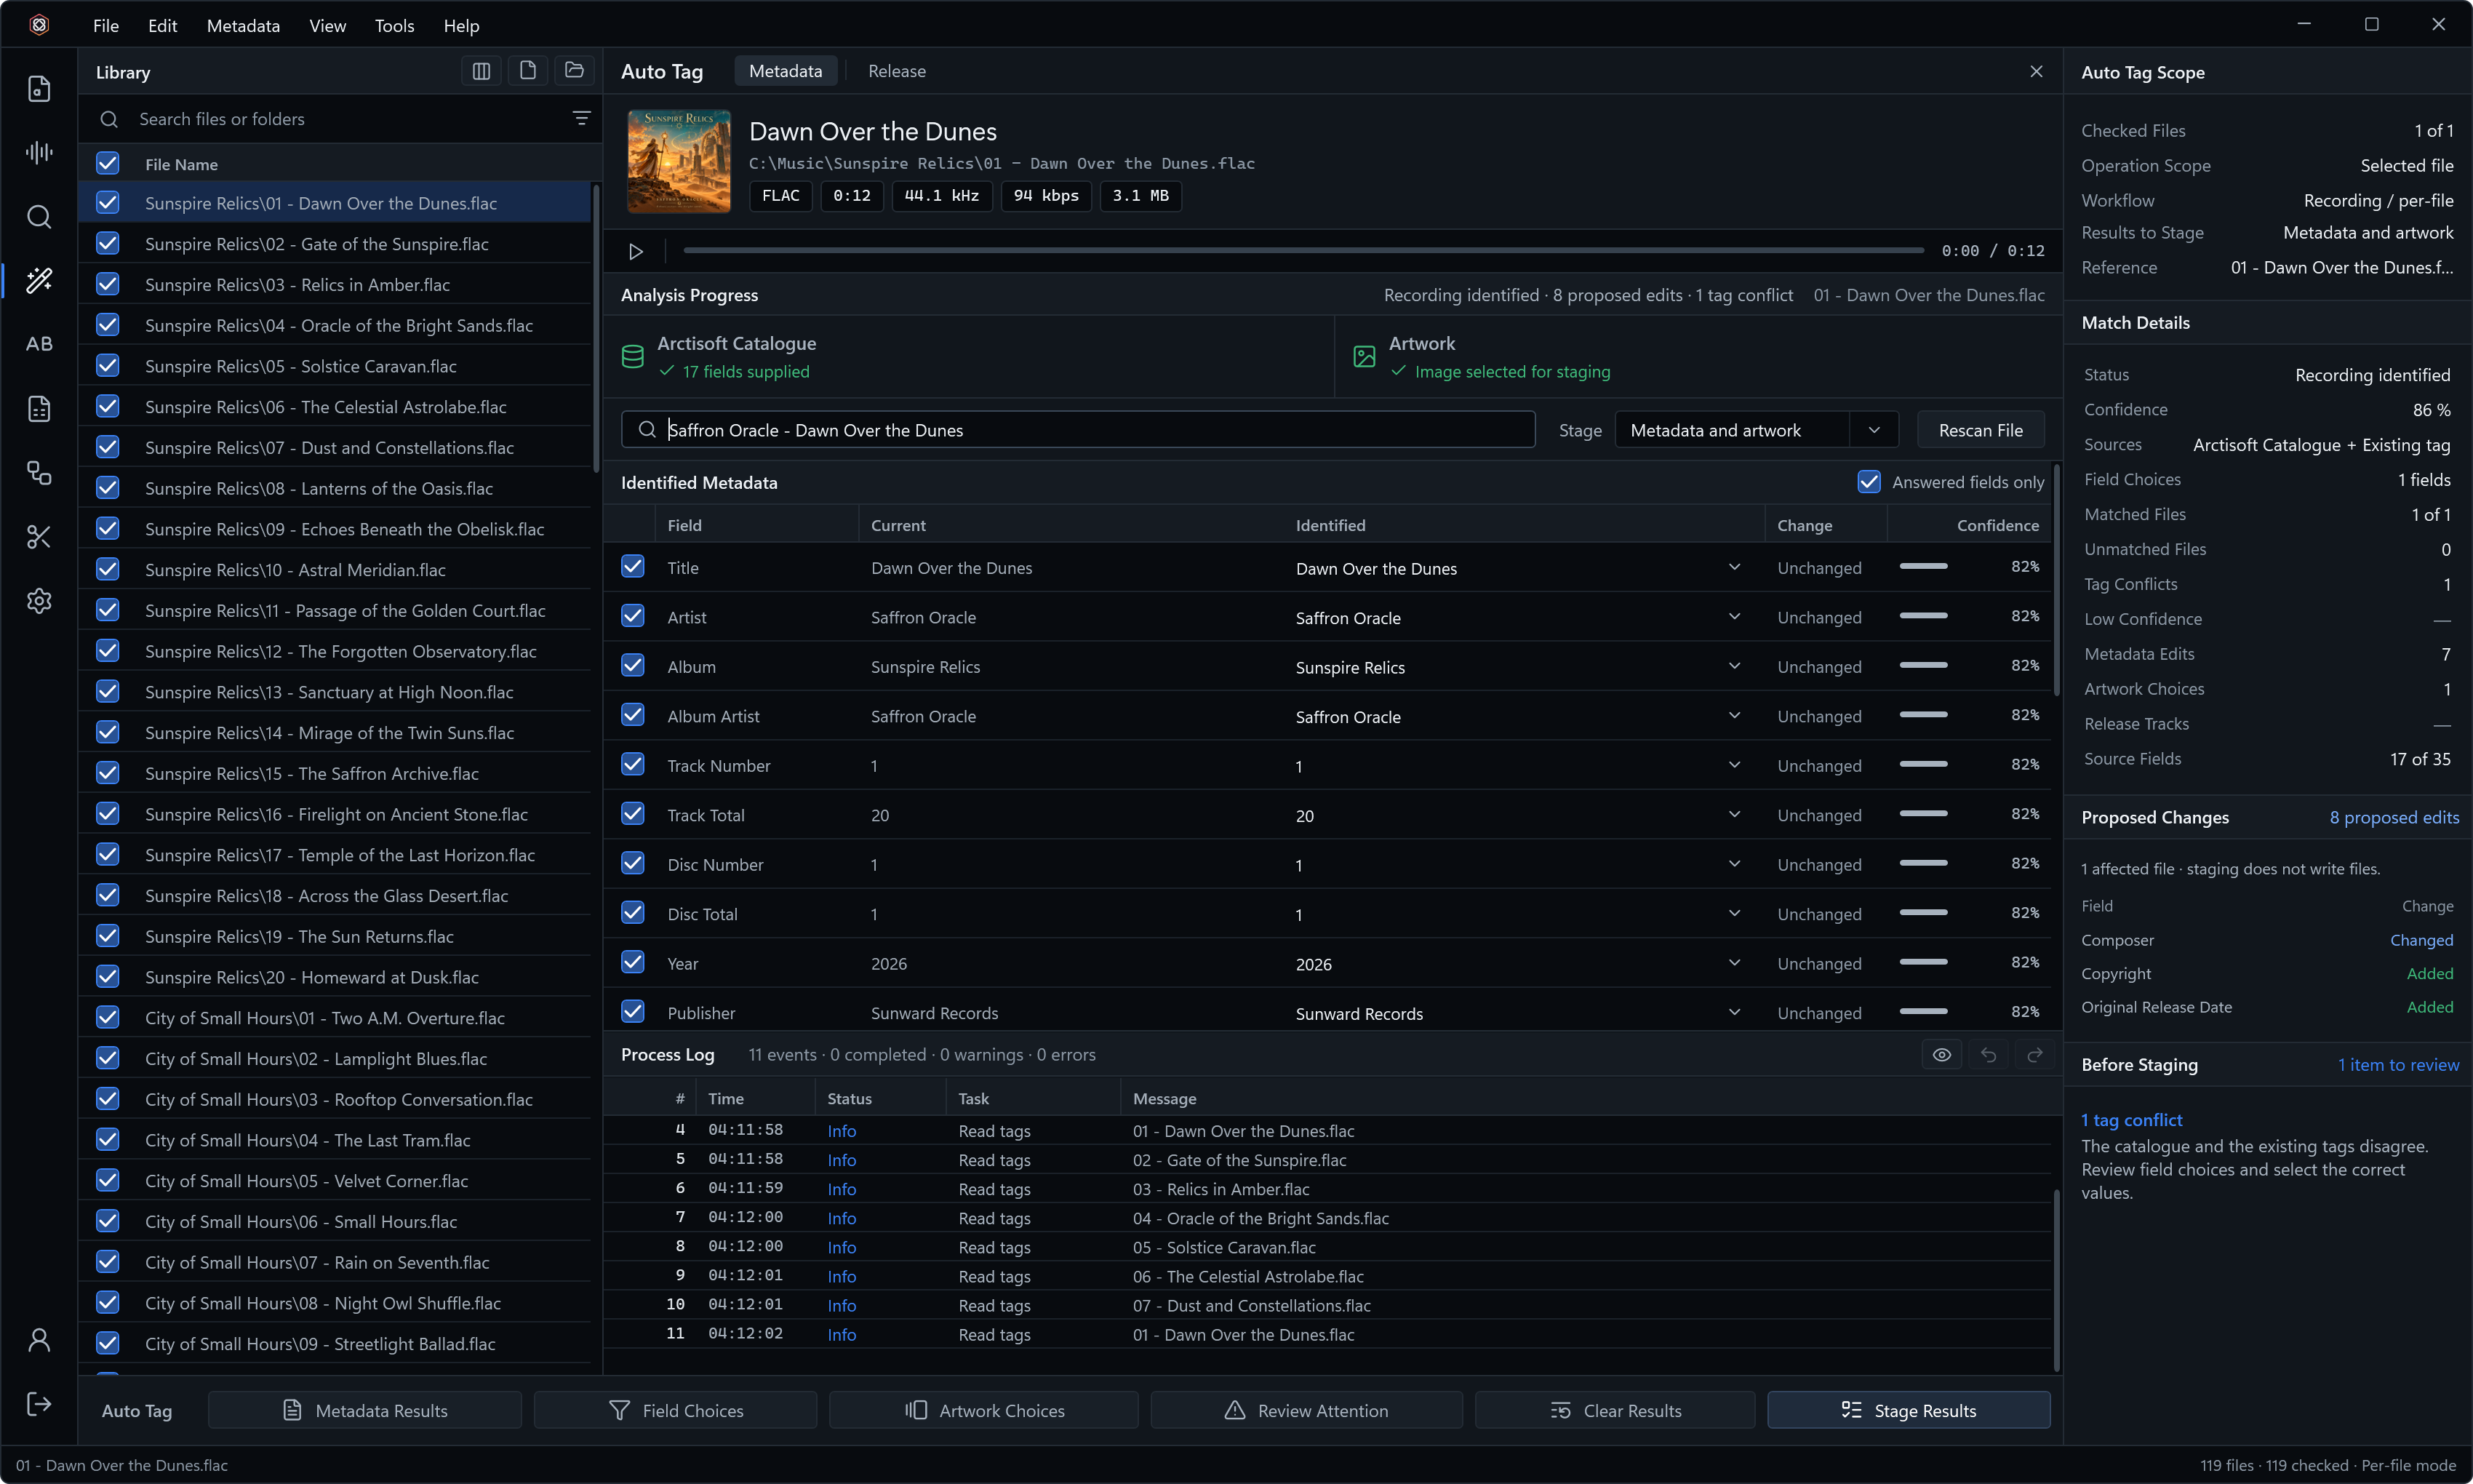The height and width of the screenshot is (1484, 2473).
Task: Click the magnifier search icon in the sidebar
Action: [x=39, y=217]
